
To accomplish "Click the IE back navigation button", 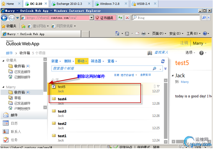I will [x=4, y=18].
